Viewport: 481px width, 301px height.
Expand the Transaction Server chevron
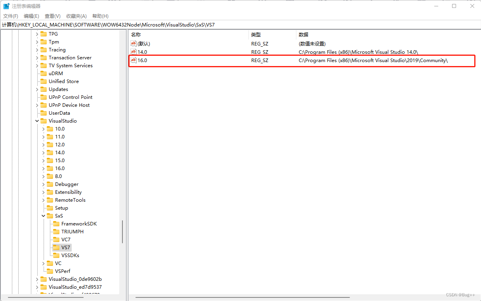pos(37,58)
